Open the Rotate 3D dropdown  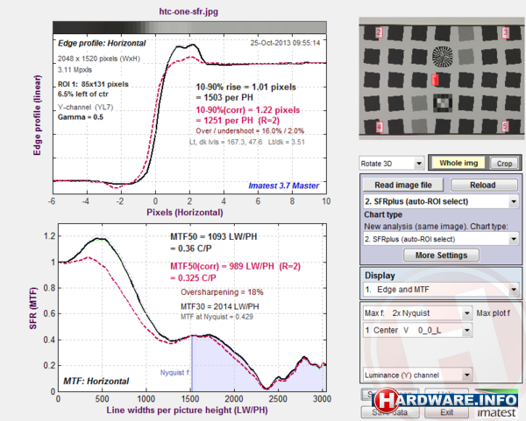391,164
